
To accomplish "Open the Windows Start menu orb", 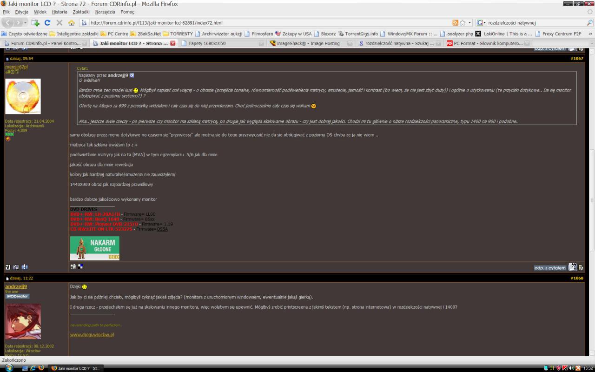I will 9,368.
